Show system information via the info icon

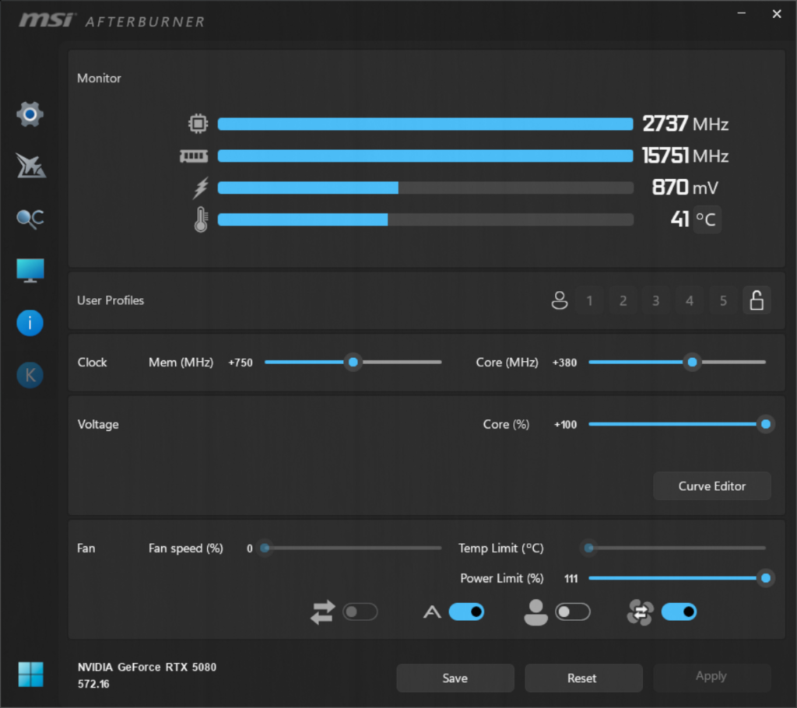pos(30,323)
